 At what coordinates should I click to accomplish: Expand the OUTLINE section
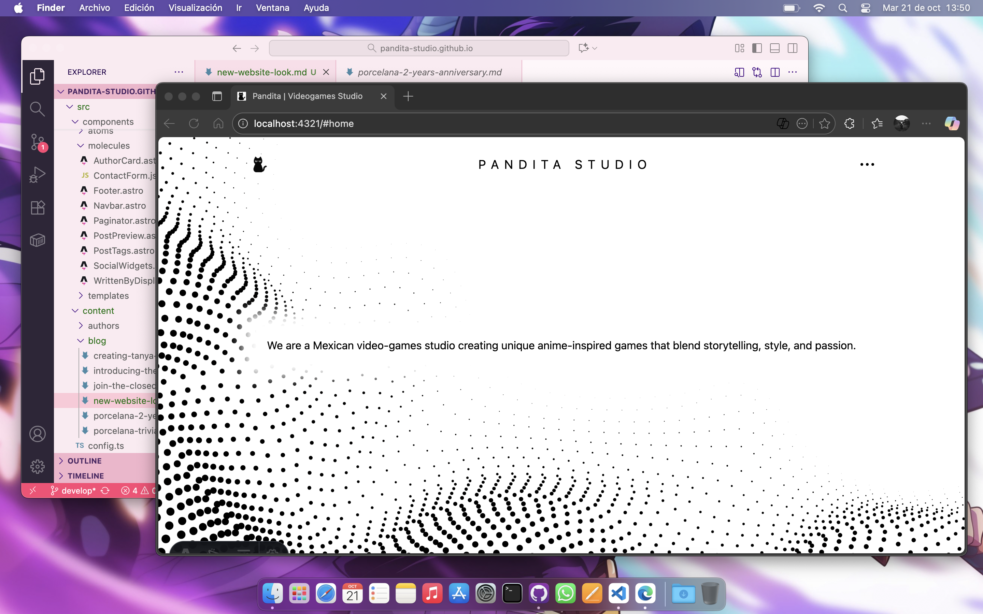85,460
